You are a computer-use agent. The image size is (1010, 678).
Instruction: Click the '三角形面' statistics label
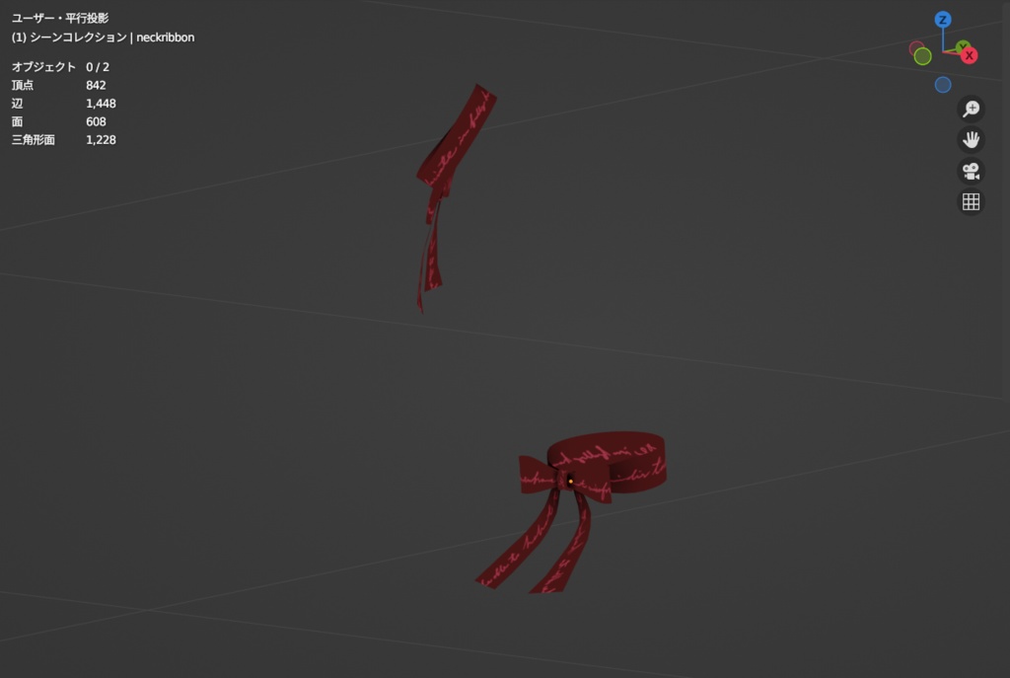(33, 140)
